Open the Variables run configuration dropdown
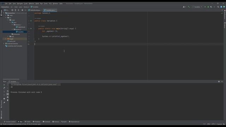This screenshot has width=226, height=127. (197, 7)
